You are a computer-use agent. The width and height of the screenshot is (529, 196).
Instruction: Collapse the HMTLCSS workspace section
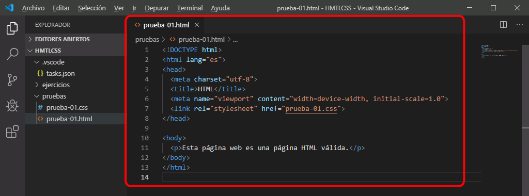[x=48, y=51]
